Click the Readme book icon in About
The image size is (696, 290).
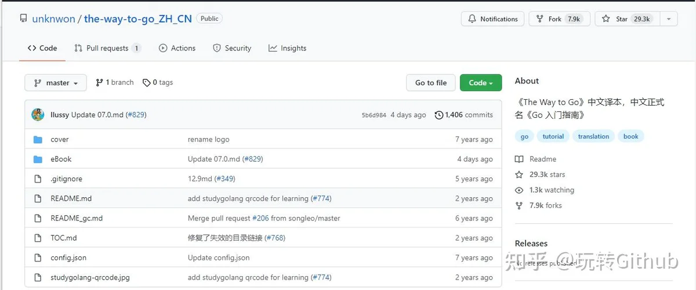tap(519, 159)
